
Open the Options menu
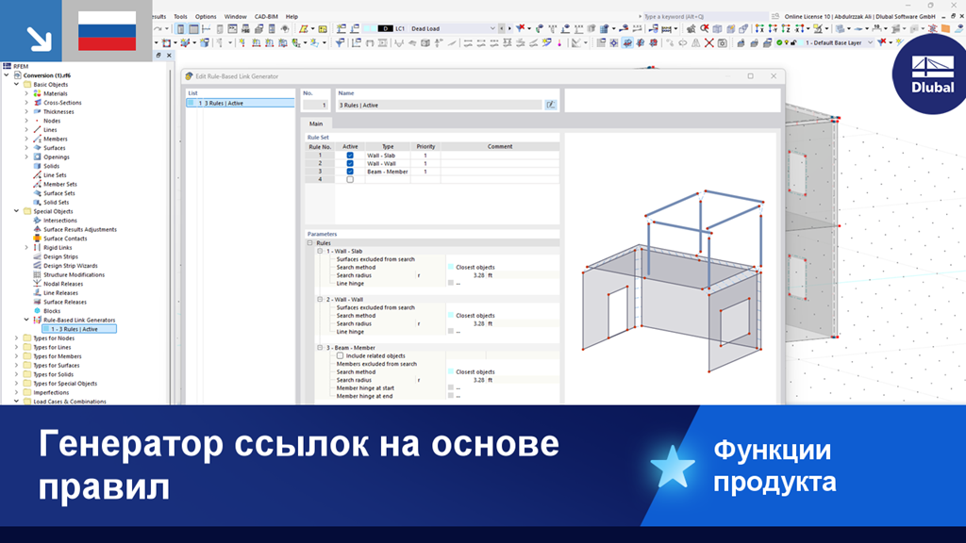coord(206,17)
